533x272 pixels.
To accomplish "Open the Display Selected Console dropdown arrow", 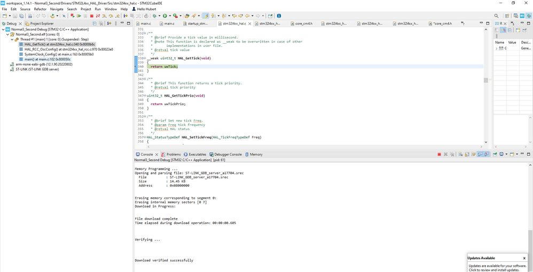I will [x=506, y=154].
